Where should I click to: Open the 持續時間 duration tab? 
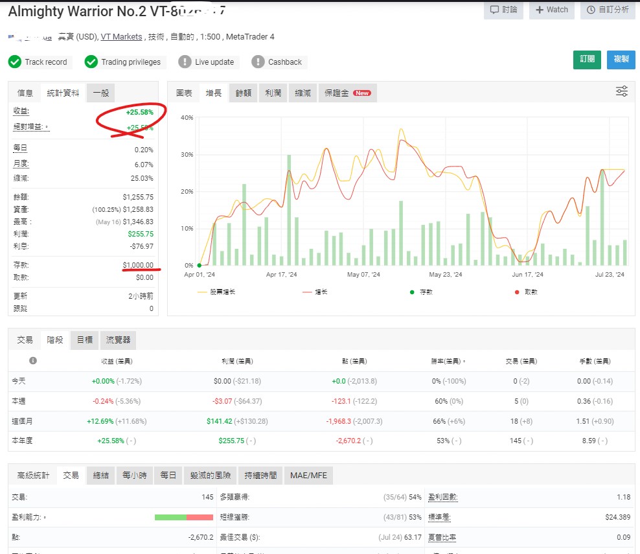pos(260,475)
